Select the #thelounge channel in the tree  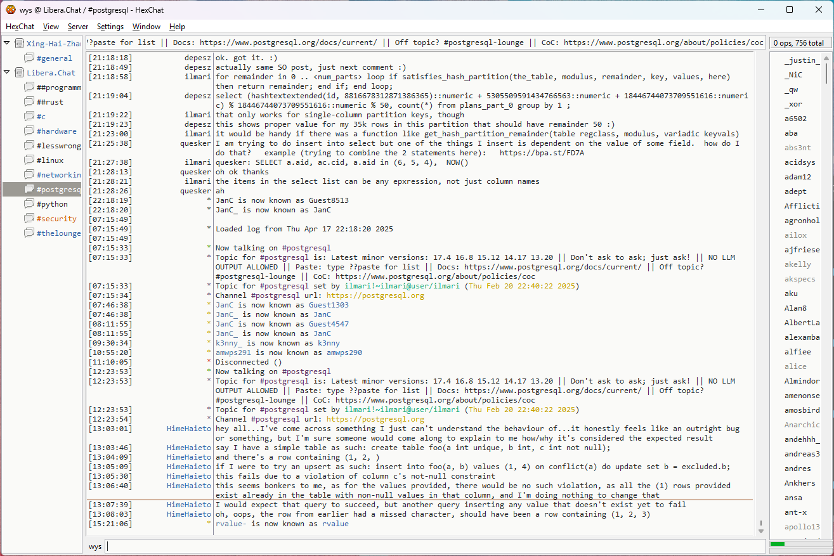point(58,233)
